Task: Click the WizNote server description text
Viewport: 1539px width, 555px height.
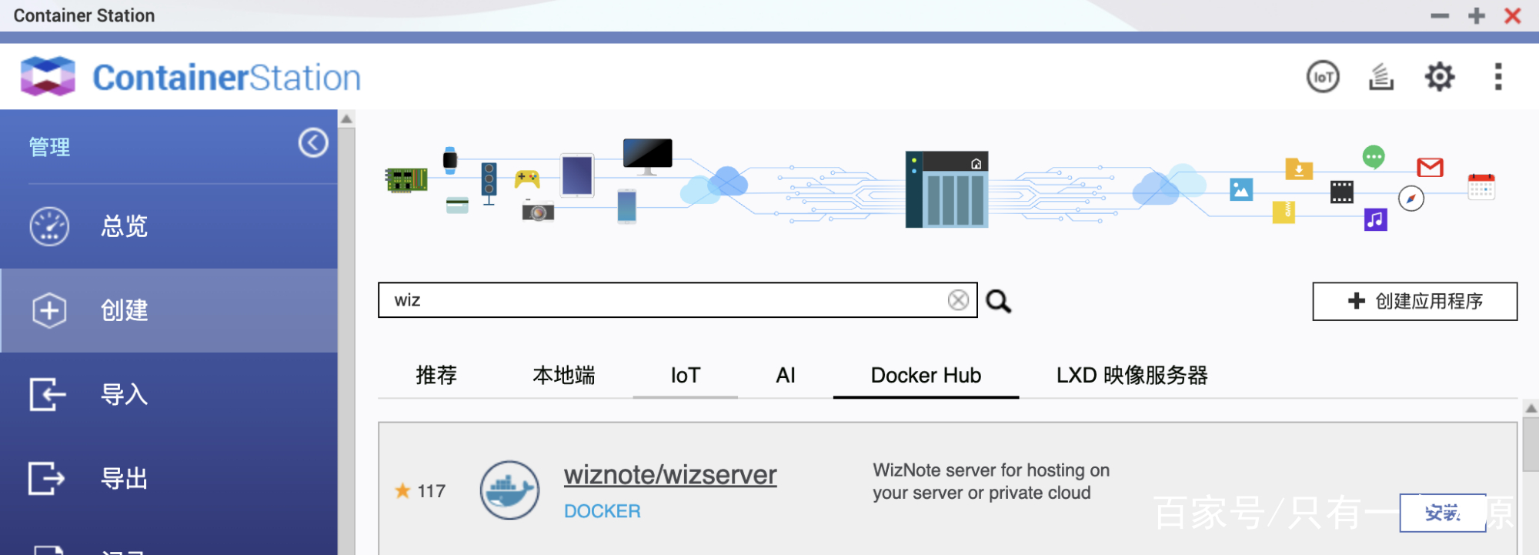Action: pyautogui.click(x=991, y=481)
